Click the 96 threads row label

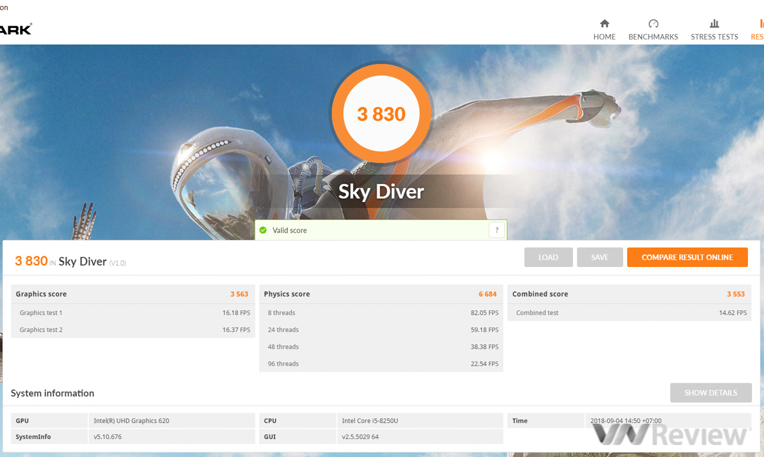(284, 363)
